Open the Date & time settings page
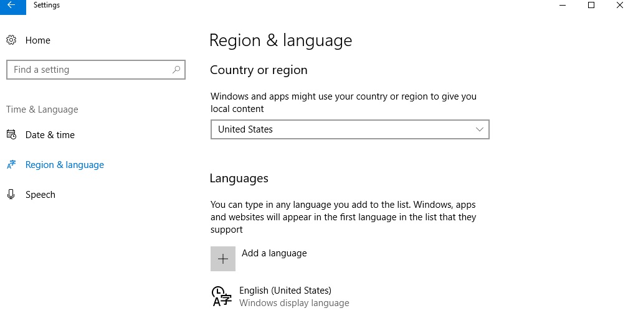 [50, 135]
